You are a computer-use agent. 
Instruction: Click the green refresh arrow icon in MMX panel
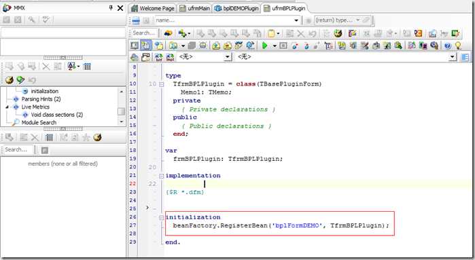click(x=20, y=80)
